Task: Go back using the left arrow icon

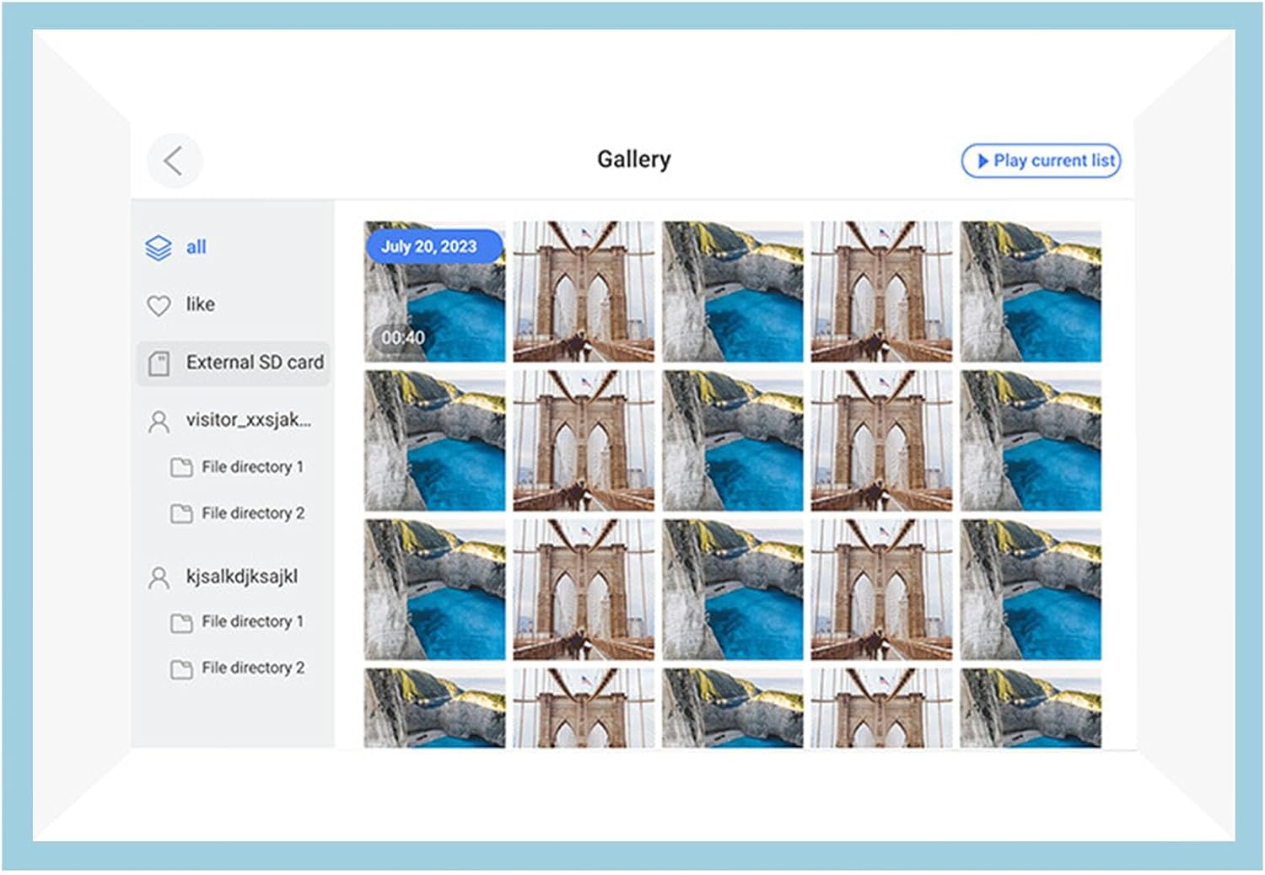Action: click(x=174, y=160)
